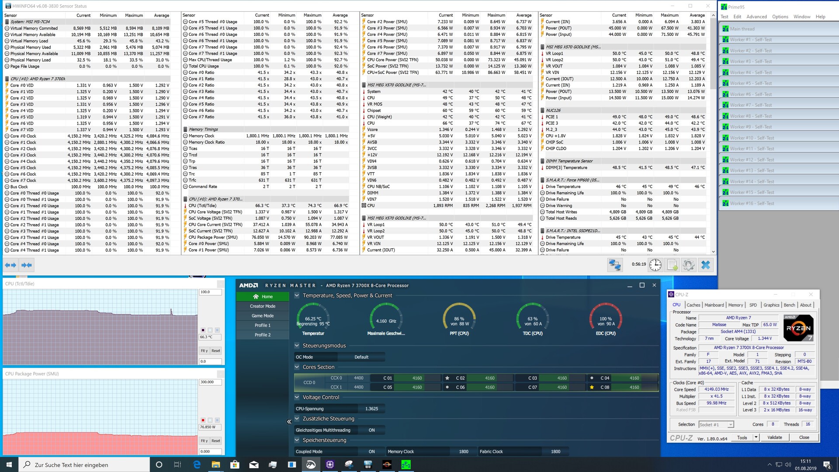
Task: Collapse the Cores Section expander
Action: [x=297, y=367]
